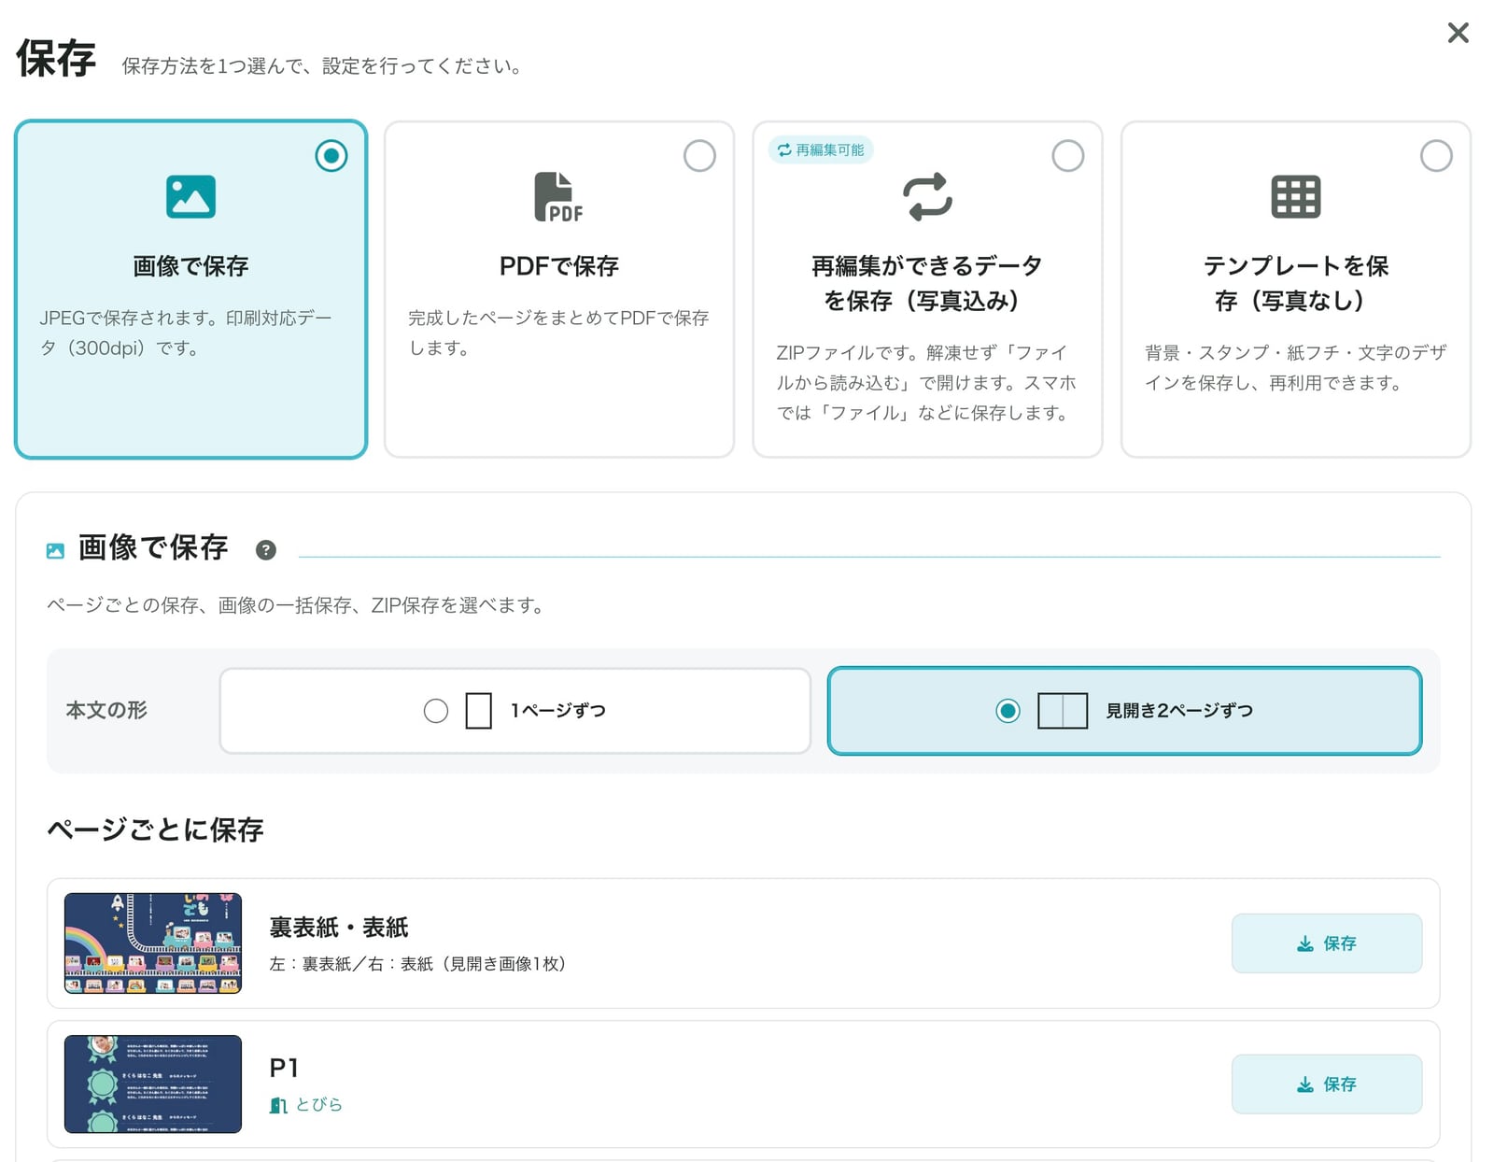Click the 完成したページをまとめてPDF description

(558, 333)
